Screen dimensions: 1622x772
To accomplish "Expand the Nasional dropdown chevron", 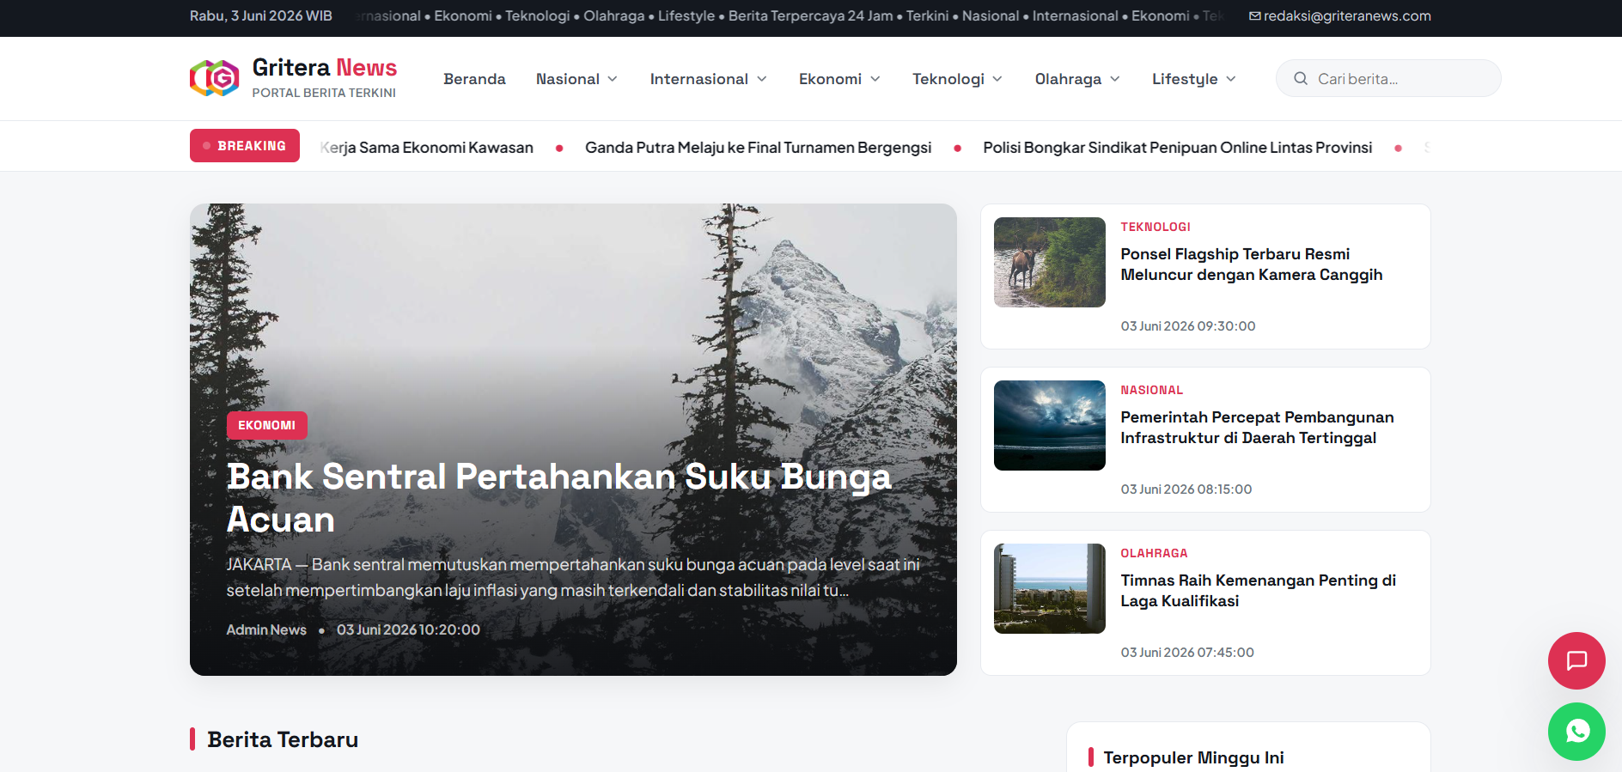I will pyautogui.click(x=613, y=79).
